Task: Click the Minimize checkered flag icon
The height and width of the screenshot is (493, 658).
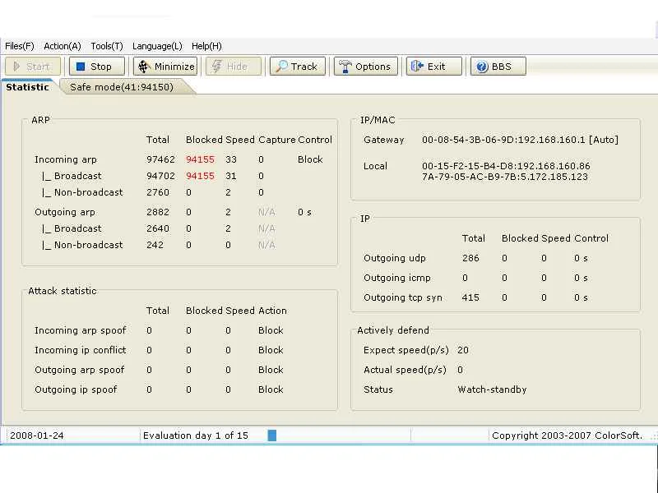Action: point(145,67)
